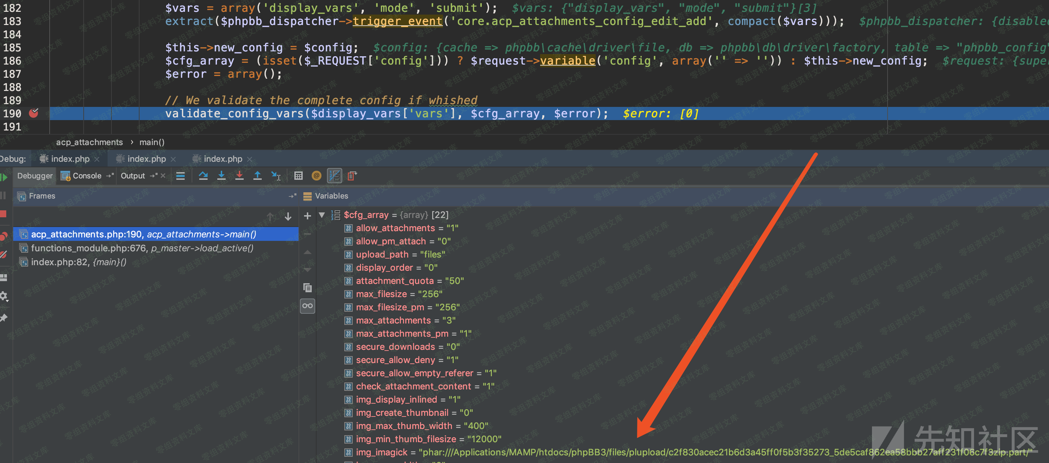Click the Step Out up-arrow icon

pyautogui.click(x=257, y=176)
